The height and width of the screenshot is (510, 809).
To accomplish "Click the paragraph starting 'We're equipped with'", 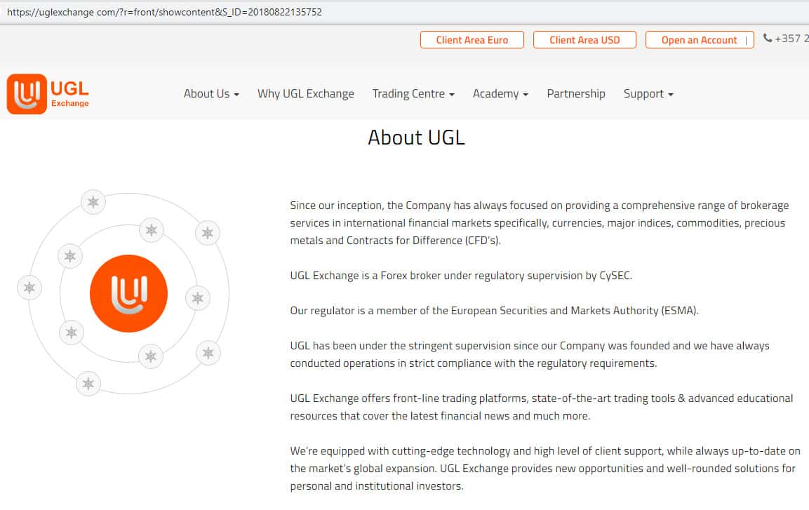I will [545, 468].
